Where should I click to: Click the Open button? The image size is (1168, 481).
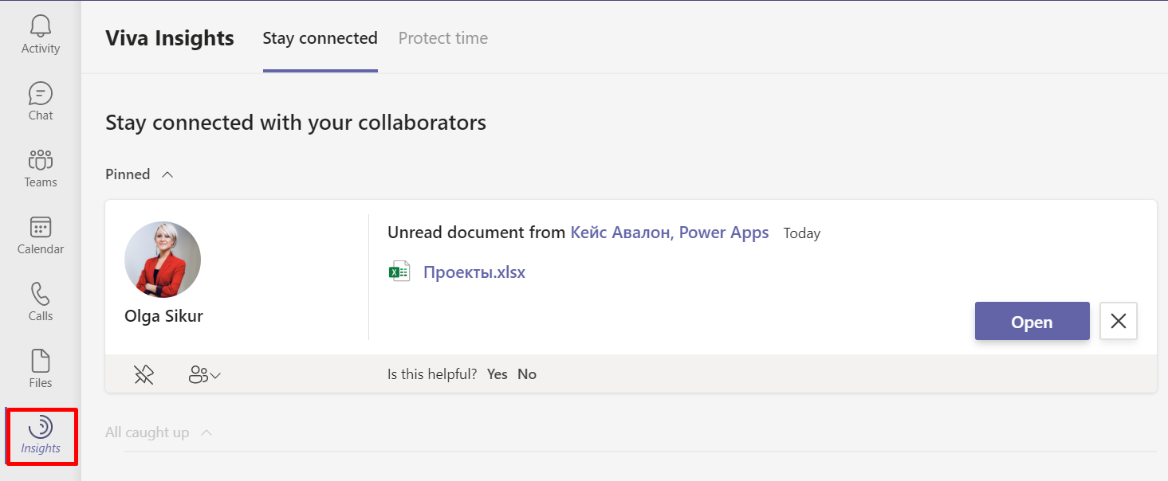[1032, 322]
